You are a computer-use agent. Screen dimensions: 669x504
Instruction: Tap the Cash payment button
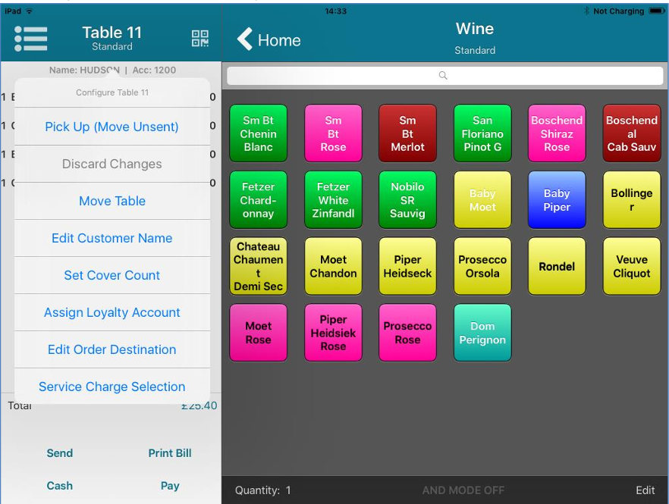click(59, 486)
